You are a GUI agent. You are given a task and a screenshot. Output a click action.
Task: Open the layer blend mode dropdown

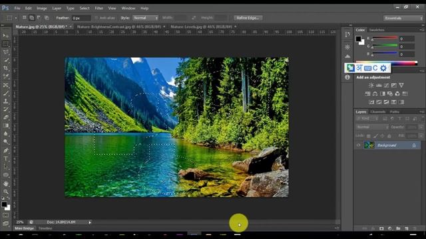tap(372, 127)
